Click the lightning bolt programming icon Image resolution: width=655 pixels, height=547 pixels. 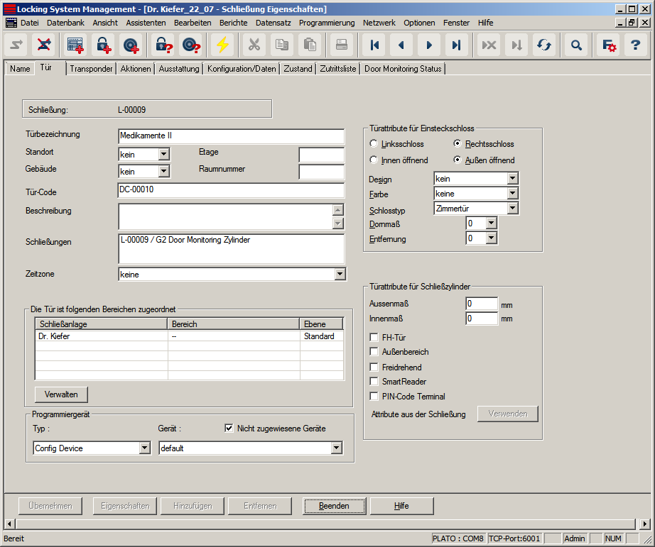223,45
